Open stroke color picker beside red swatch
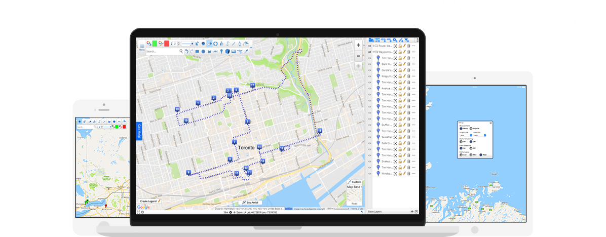 (x=161, y=44)
